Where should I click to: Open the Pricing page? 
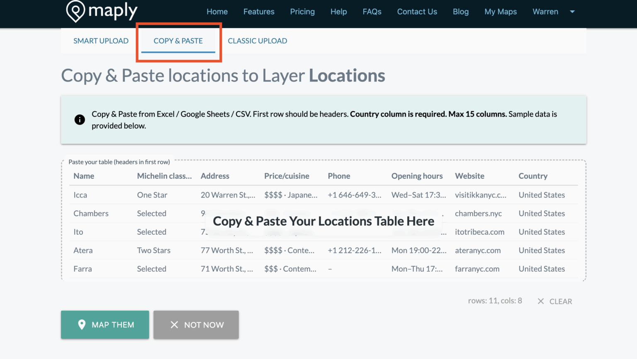(302, 12)
